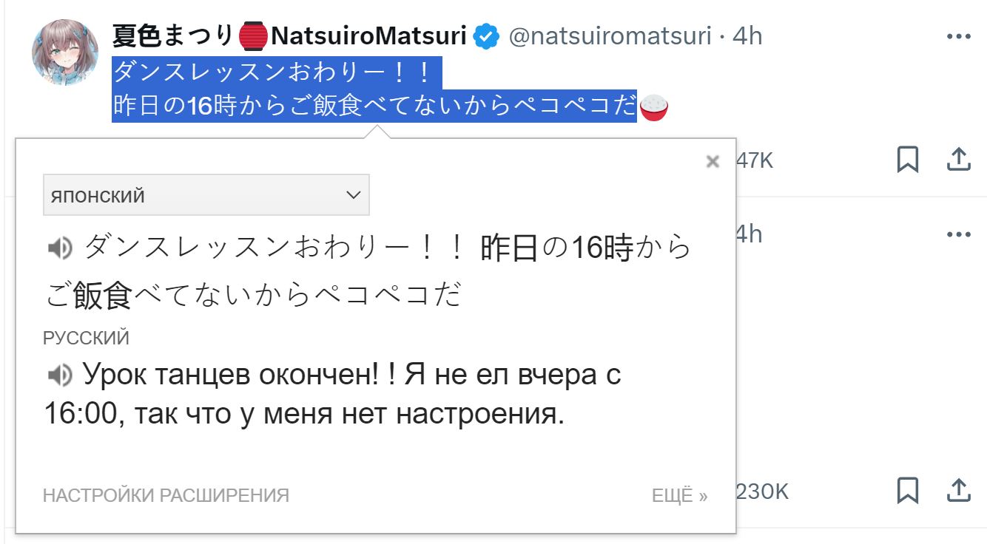The image size is (987, 544).
Task: Share the tweet showing 230K views
Action: [x=959, y=491]
